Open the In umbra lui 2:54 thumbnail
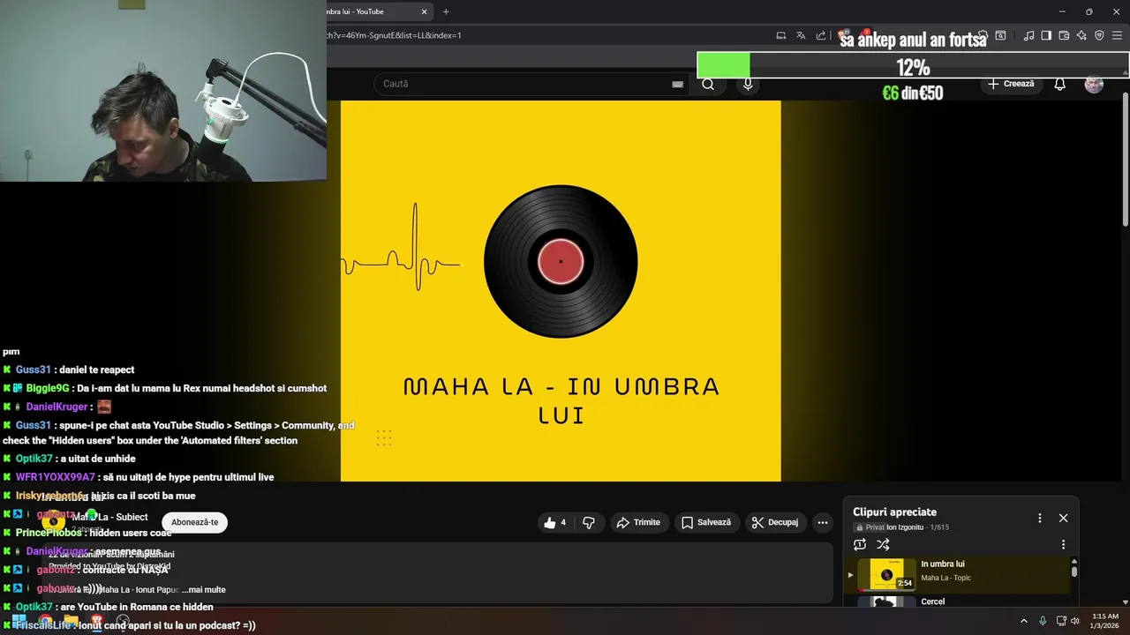The image size is (1130, 635). pyautogui.click(x=886, y=574)
